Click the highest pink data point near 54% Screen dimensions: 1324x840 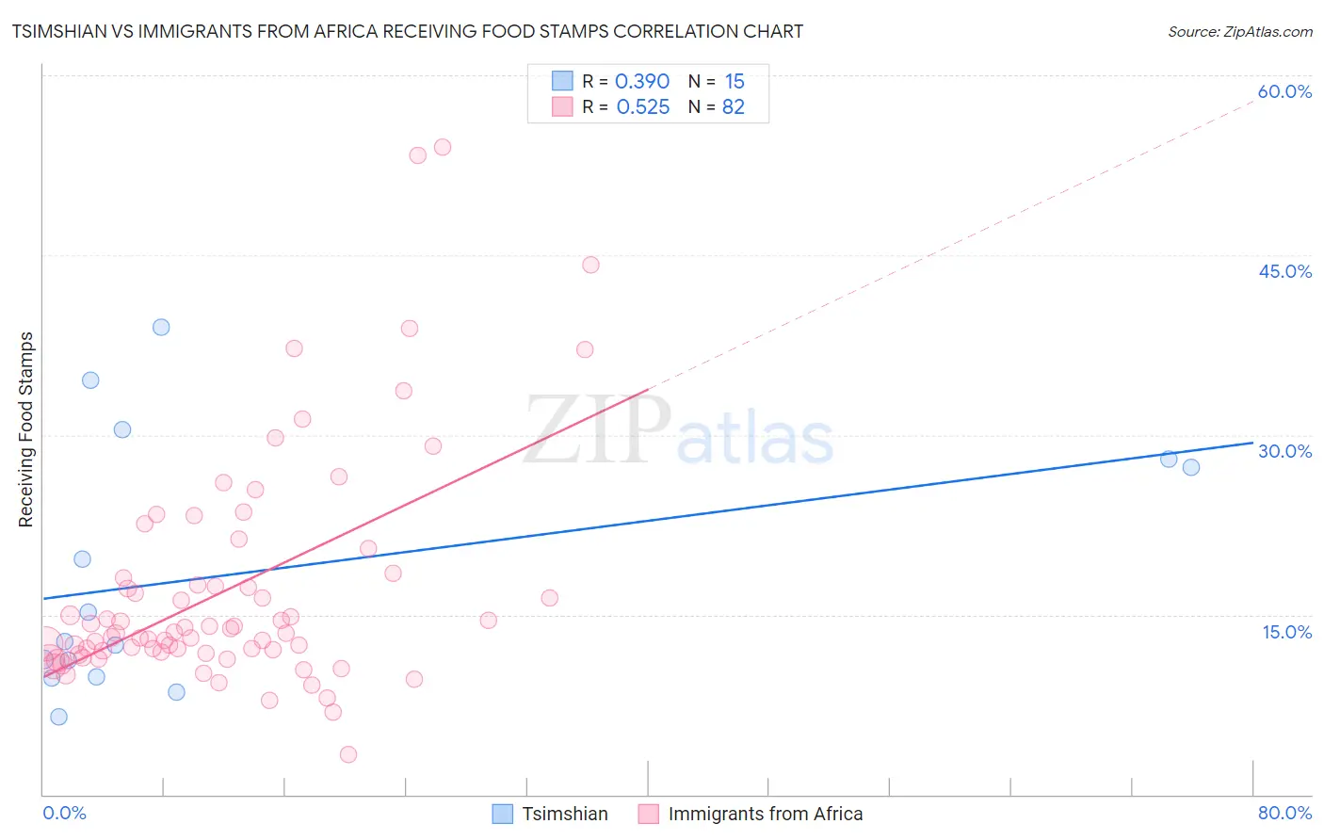(443, 147)
